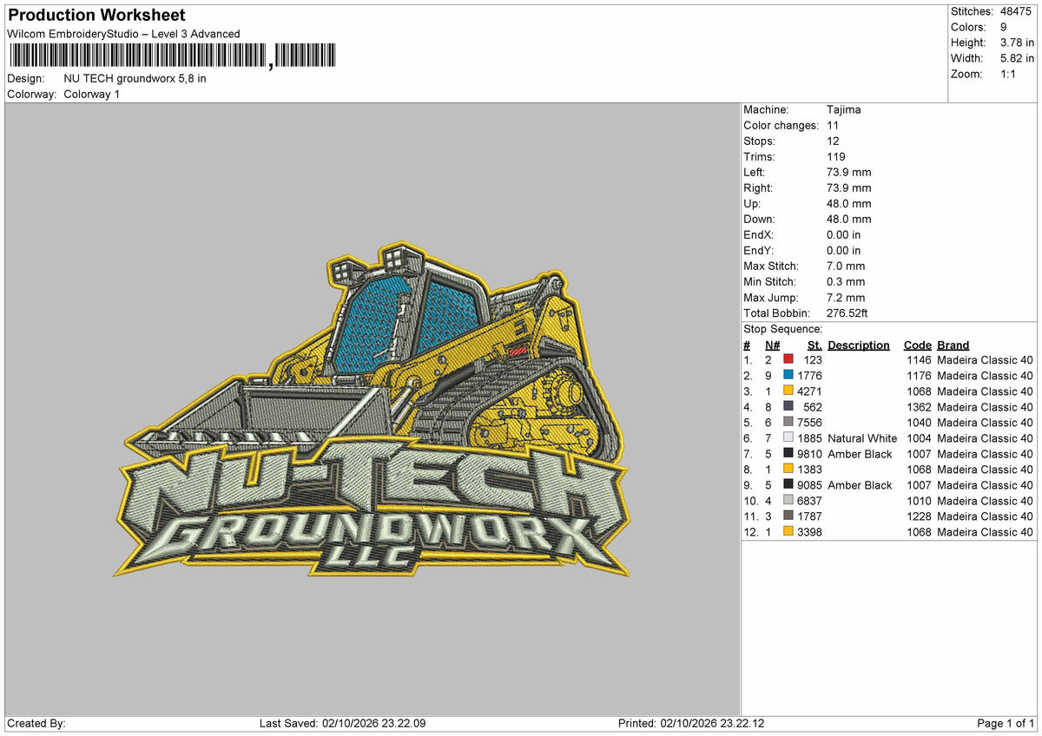The width and height of the screenshot is (1042, 736).
Task: Click the 'Brand' column header
Action: tap(953, 345)
